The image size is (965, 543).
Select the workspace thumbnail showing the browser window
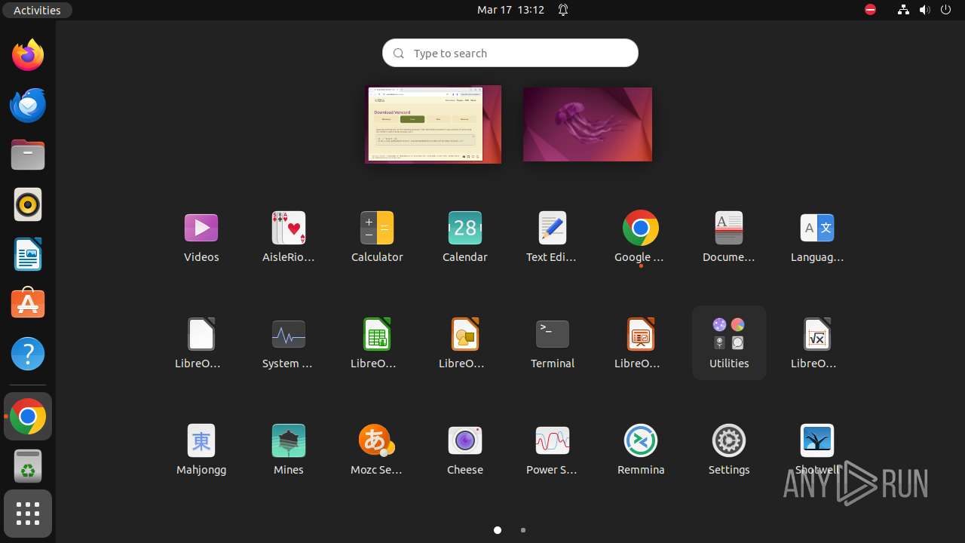(x=433, y=124)
